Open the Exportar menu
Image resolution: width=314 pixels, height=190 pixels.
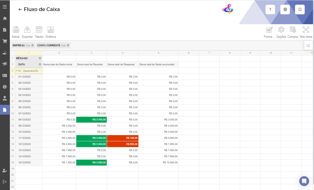27,30
